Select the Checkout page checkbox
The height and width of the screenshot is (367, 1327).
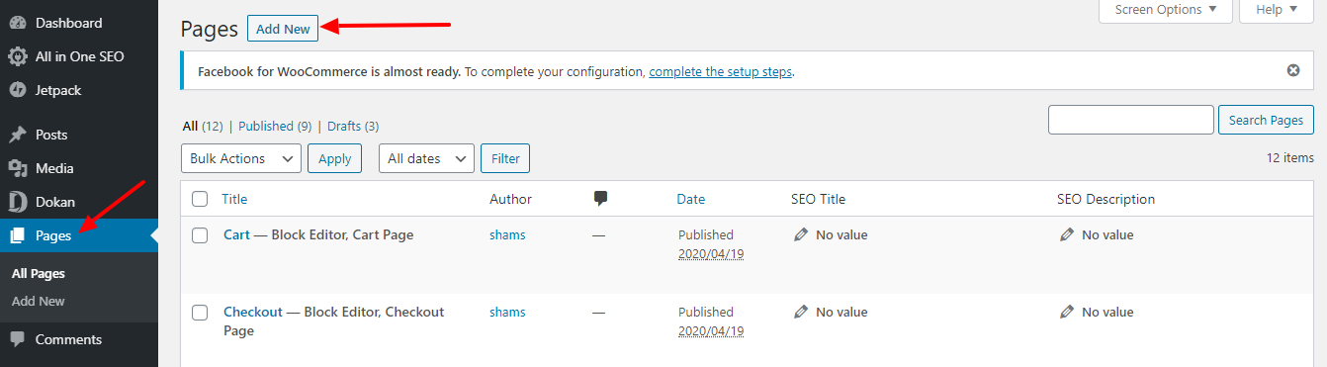click(x=200, y=313)
